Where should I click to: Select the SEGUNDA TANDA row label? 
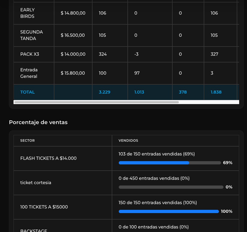point(31,35)
